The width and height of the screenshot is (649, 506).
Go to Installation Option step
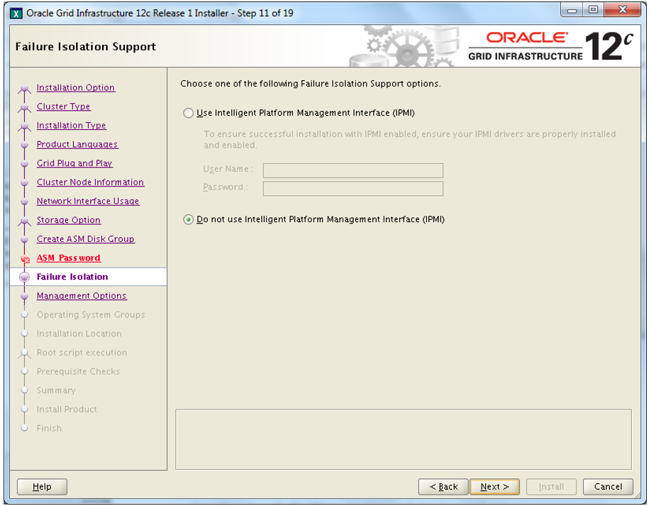coord(76,88)
